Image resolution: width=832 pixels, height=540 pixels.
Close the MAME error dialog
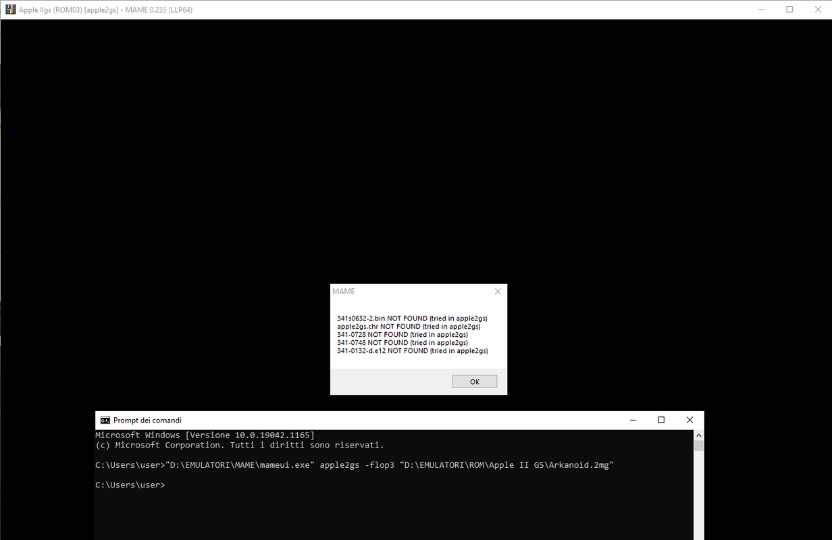pos(498,292)
